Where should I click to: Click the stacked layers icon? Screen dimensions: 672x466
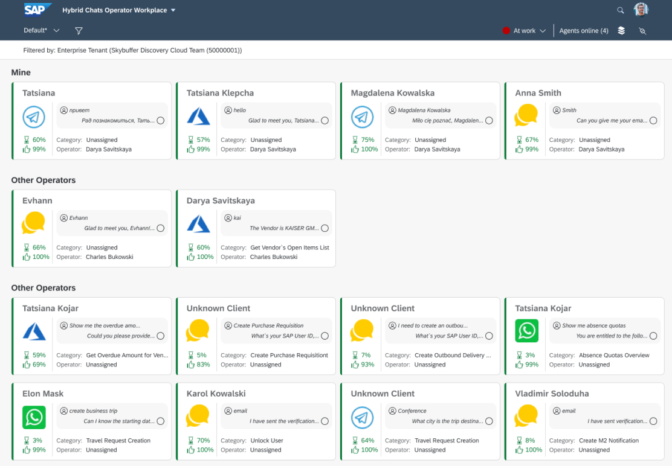(x=621, y=31)
